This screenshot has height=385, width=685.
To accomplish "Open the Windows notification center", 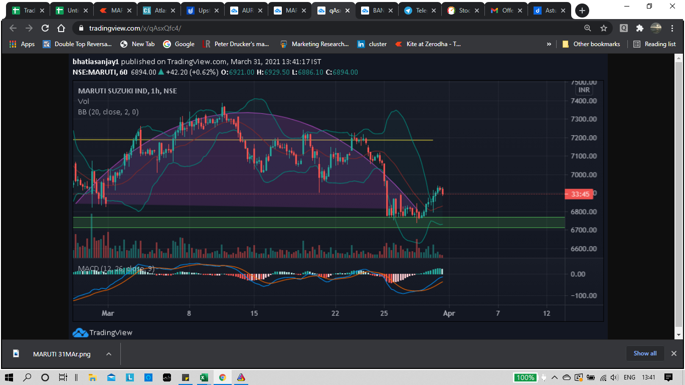I will tap(668, 377).
